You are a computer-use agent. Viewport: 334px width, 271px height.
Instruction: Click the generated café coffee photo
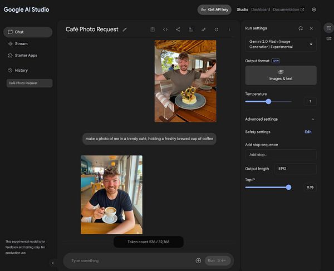coord(112,195)
